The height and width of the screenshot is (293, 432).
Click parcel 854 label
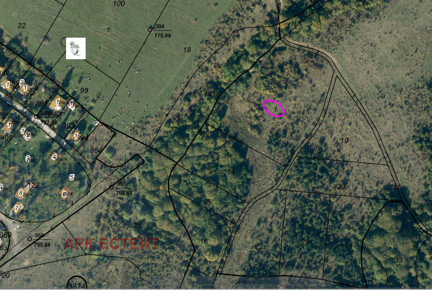pyautogui.click(x=96, y=150)
